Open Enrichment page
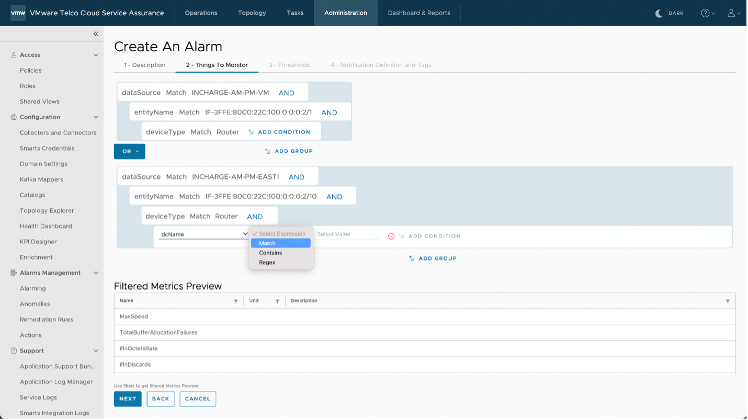The width and height of the screenshot is (748, 420). [x=36, y=257]
